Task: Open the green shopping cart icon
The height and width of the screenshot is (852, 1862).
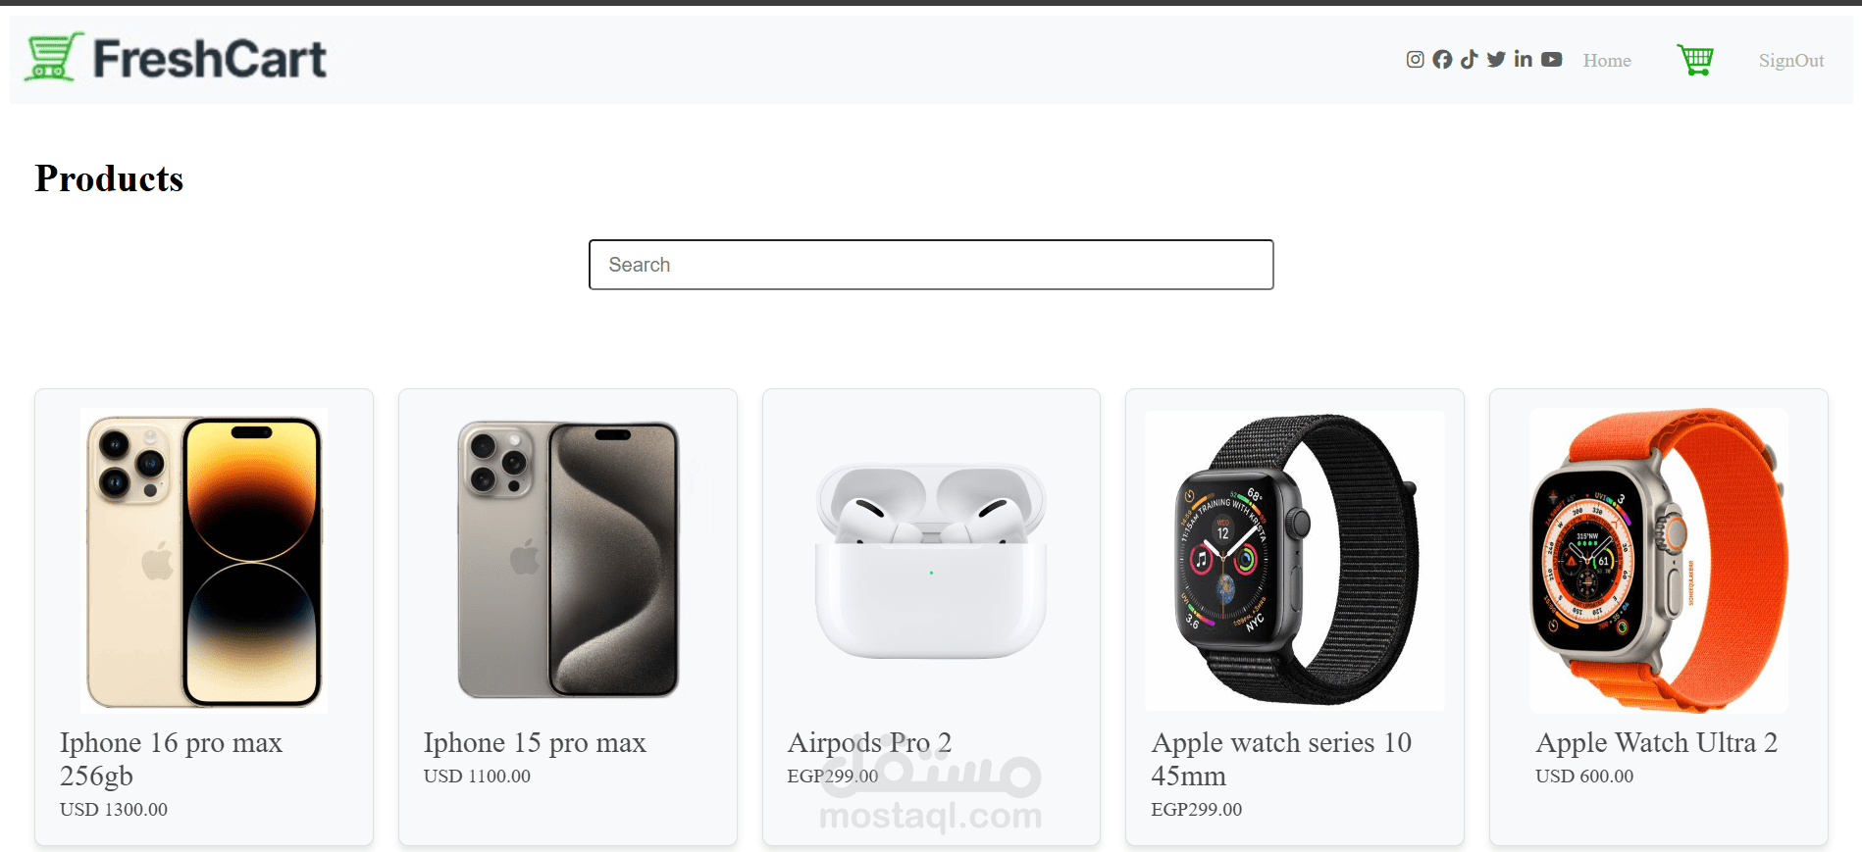Action: (1695, 60)
